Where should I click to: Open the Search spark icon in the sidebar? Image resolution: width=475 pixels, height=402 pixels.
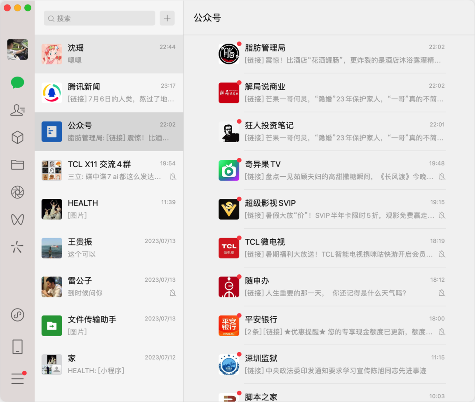17,247
